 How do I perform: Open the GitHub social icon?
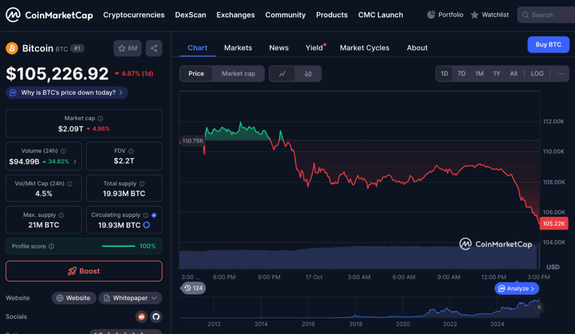[x=156, y=317]
